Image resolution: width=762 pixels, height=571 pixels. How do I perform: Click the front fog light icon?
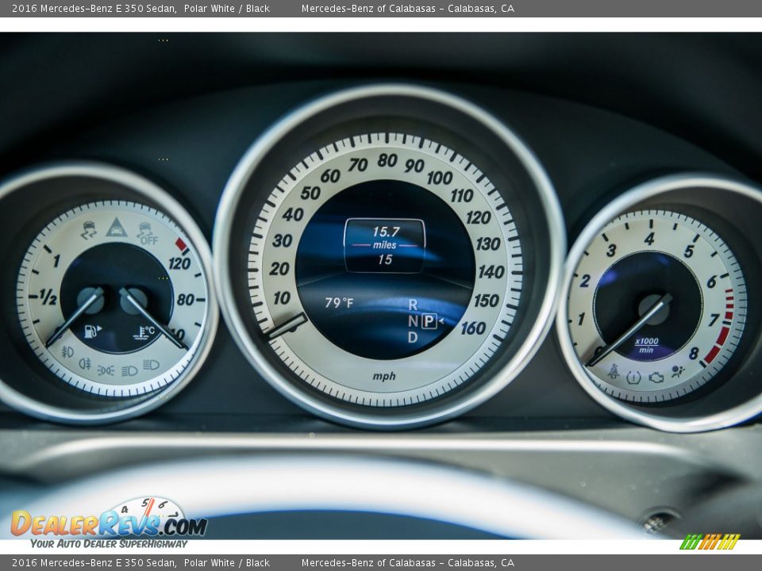tap(67, 352)
